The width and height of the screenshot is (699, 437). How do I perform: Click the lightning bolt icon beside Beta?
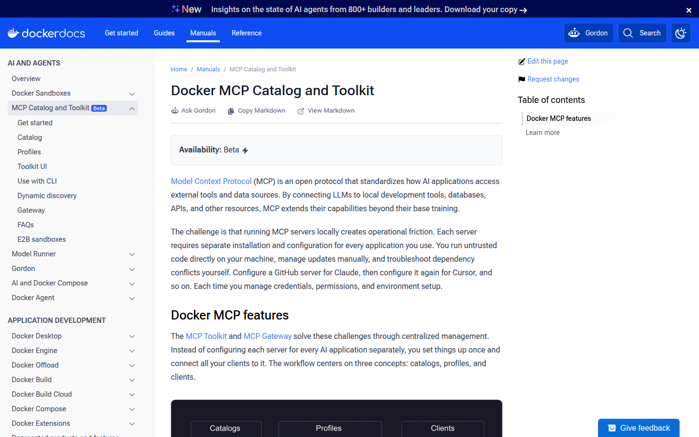point(245,151)
